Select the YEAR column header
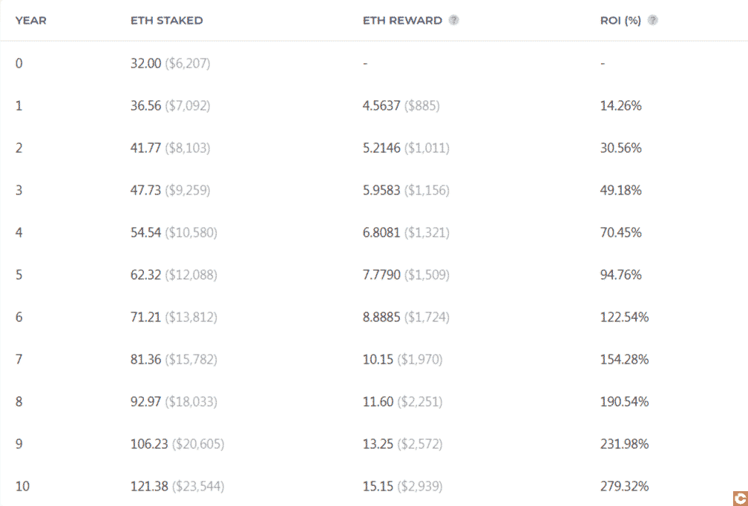748x506 pixels. (31, 21)
